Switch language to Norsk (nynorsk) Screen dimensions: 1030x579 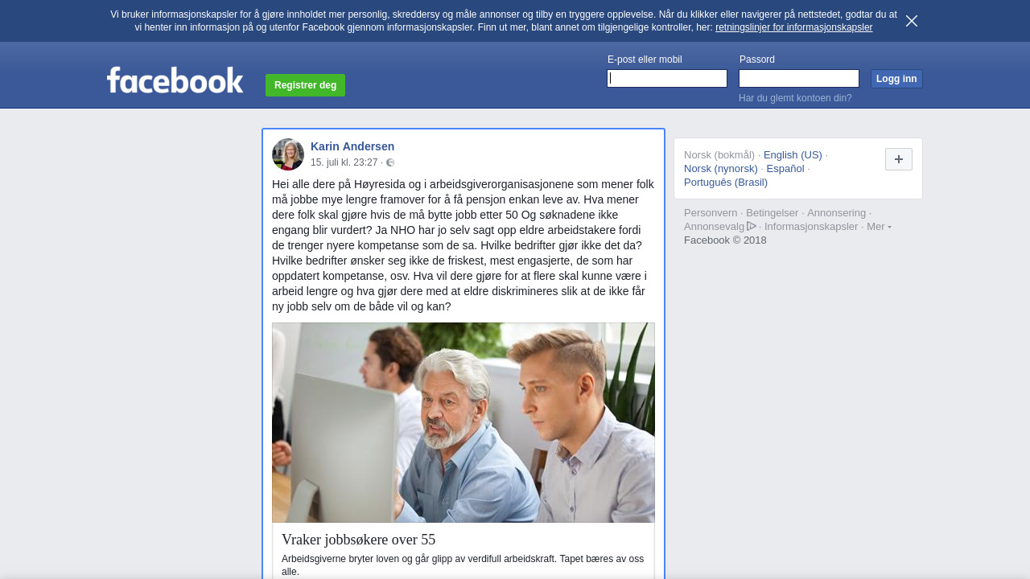pos(721,168)
